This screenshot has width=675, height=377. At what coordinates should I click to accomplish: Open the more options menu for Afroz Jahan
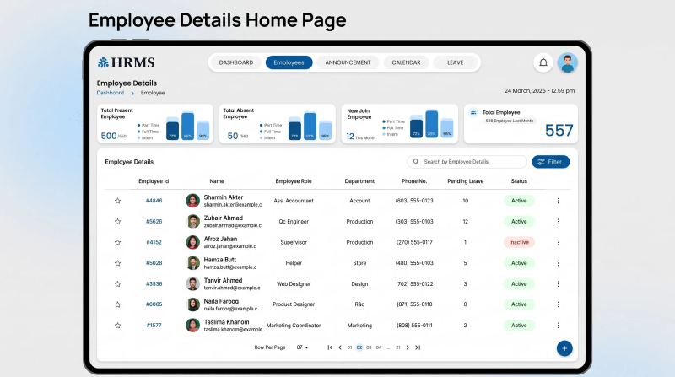pos(558,242)
